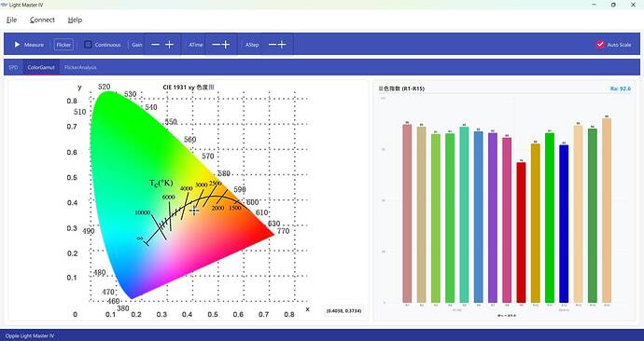
Task: Uncheck the Auto Scale checkbox
Action: pyautogui.click(x=600, y=45)
